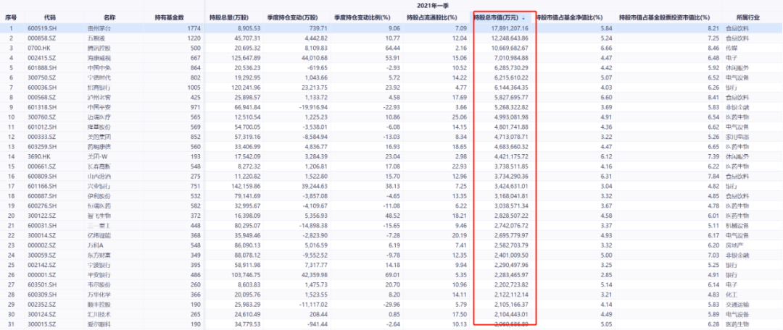Select stock code 600519.SH
Viewport: 783px width, 330px height.
[x=41, y=29]
